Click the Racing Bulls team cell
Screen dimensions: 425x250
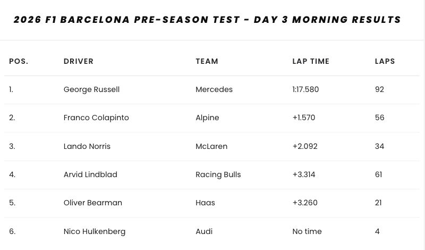pyautogui.click(x=218, y=174)
